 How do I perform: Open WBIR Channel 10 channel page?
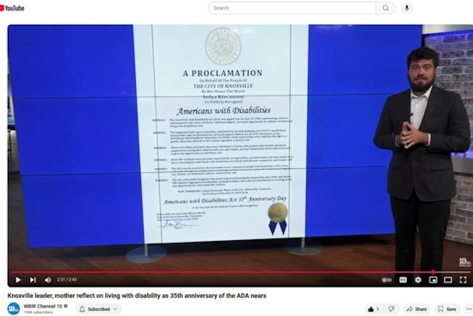43,306
